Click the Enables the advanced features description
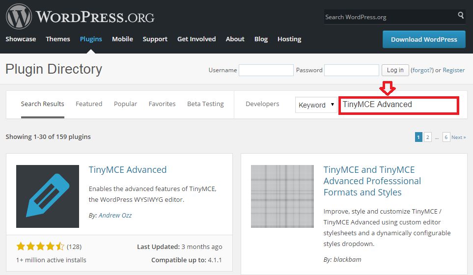The image size is (473, 275). [x=153, y=194]
